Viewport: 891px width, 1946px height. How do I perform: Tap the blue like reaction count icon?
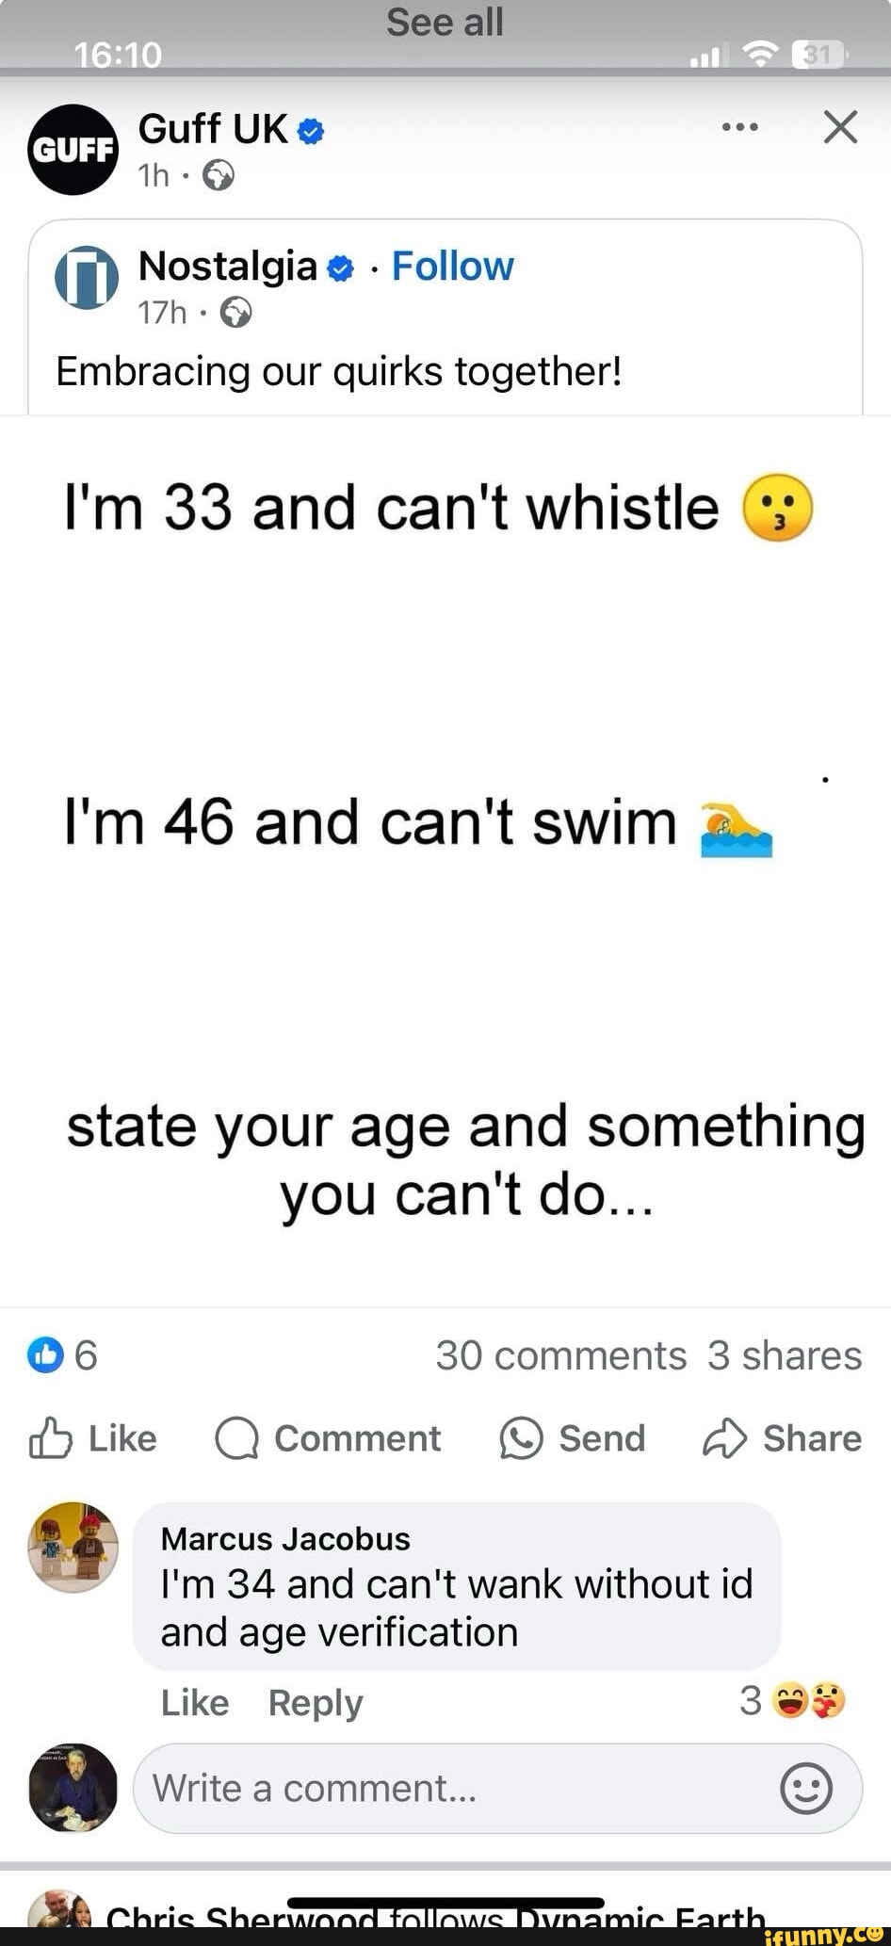(x=45, y=1354)
